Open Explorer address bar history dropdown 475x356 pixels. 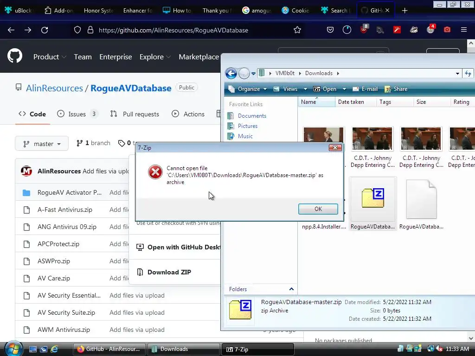(457, 73)
